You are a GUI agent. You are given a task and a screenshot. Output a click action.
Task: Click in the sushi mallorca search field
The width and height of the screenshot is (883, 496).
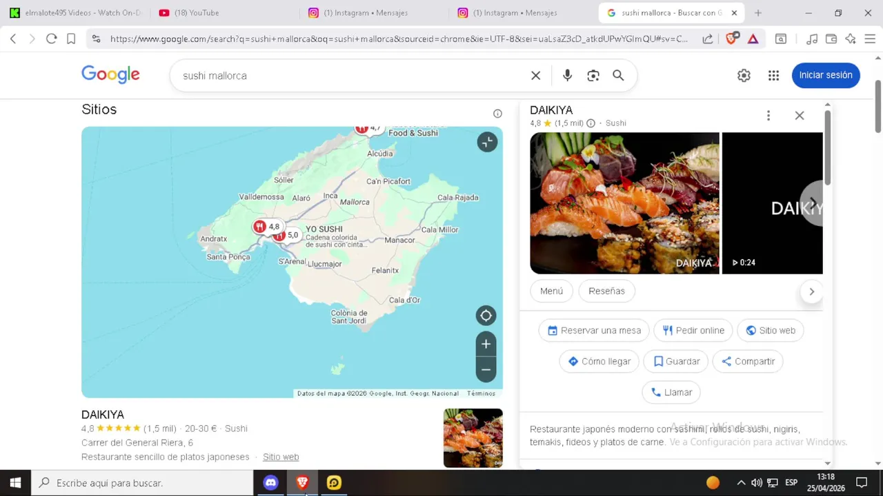pyautogui.click(x=352, y=76)
